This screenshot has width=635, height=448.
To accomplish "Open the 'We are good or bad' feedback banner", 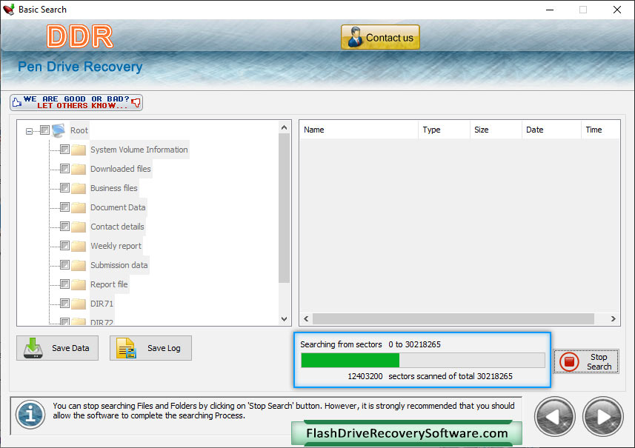I will click(76, 102).
